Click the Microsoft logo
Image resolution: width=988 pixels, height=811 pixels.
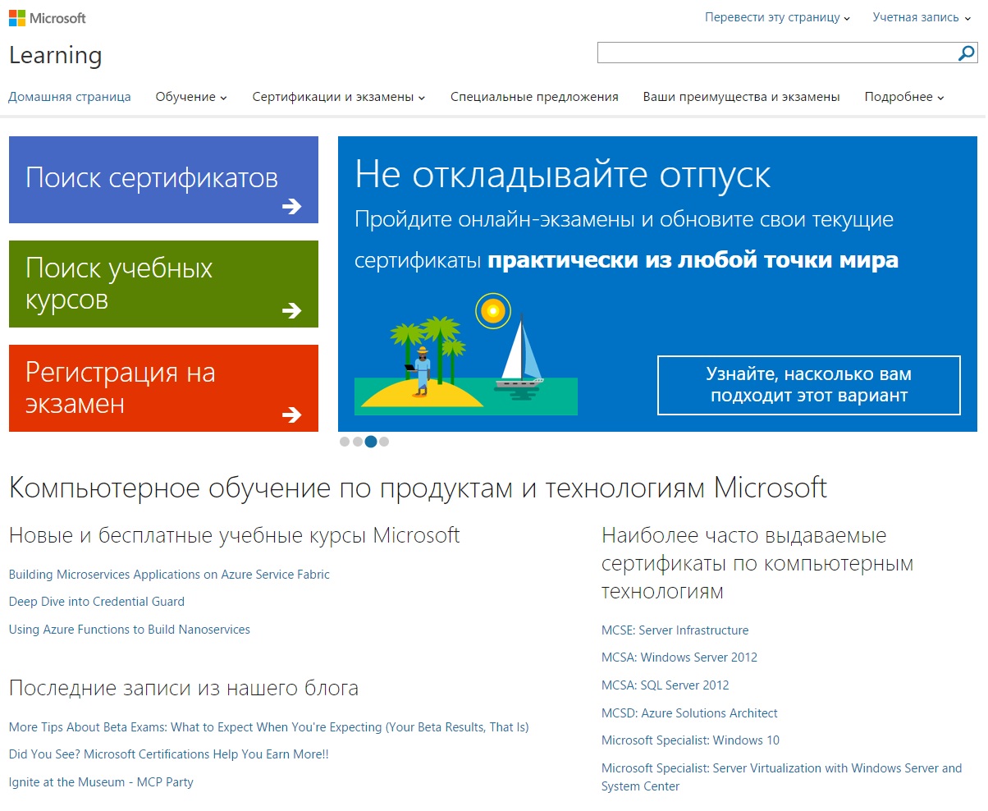(x=48, y=17)
